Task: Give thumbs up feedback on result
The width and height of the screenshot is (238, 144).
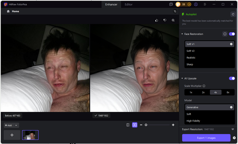Action: (157, 20)
